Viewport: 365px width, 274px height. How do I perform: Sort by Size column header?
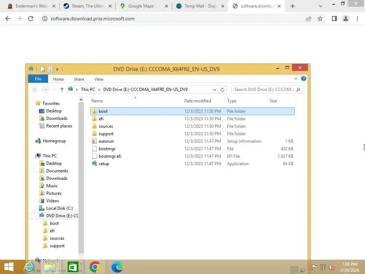click(273, 101)
